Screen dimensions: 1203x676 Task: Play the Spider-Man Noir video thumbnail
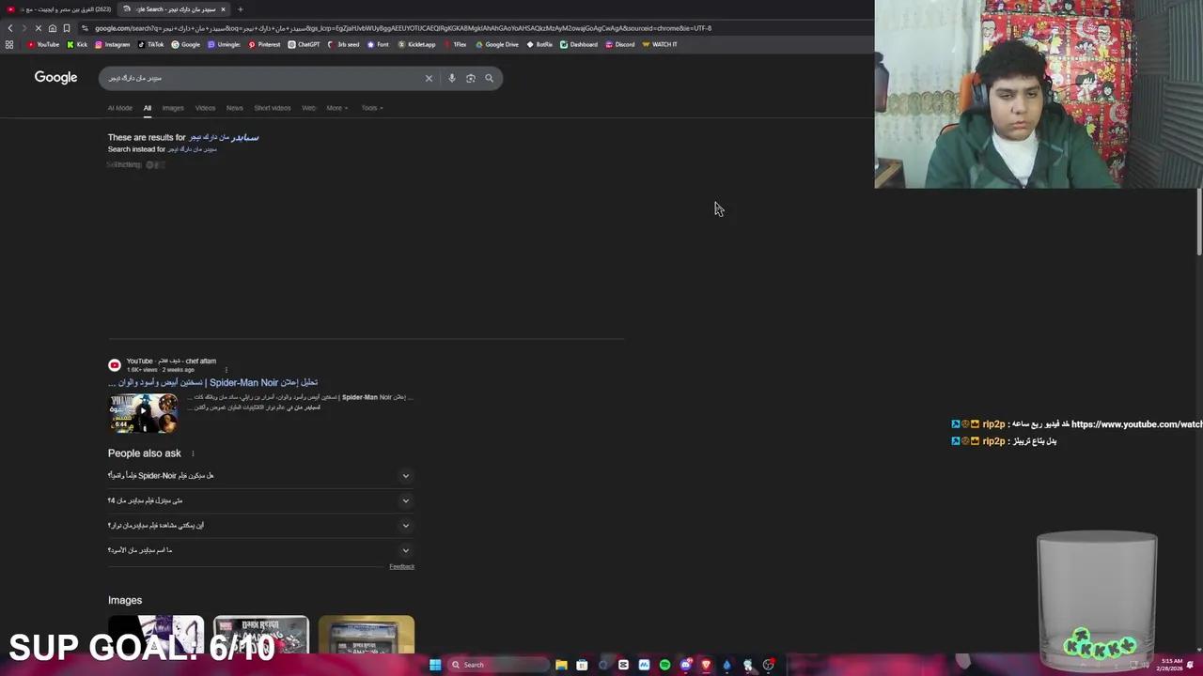point(143,413)
